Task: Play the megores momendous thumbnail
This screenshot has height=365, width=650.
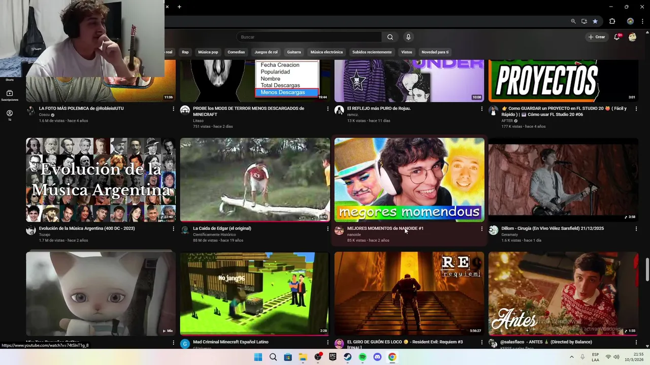Action: pyautogui.click(x=409, y=180)
